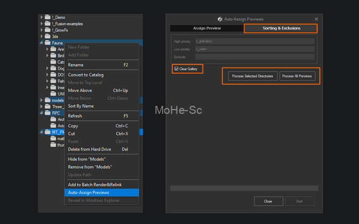Click the models folder icon
The width and height of the screenshot is (359, 224).
47,100
